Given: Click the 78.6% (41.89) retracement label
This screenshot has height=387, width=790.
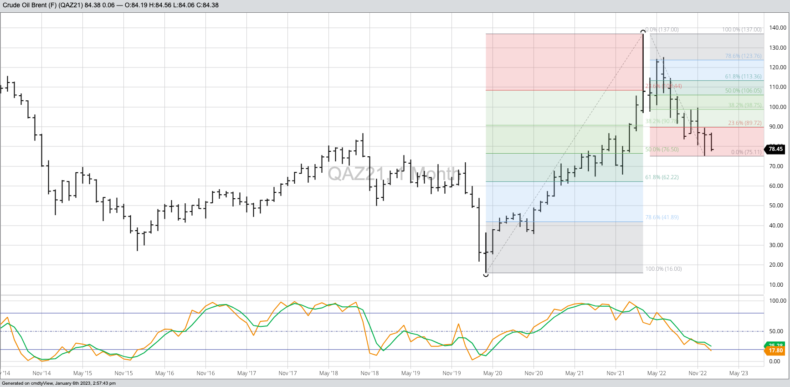Looking at the screenshot, I should click(662, 217).
